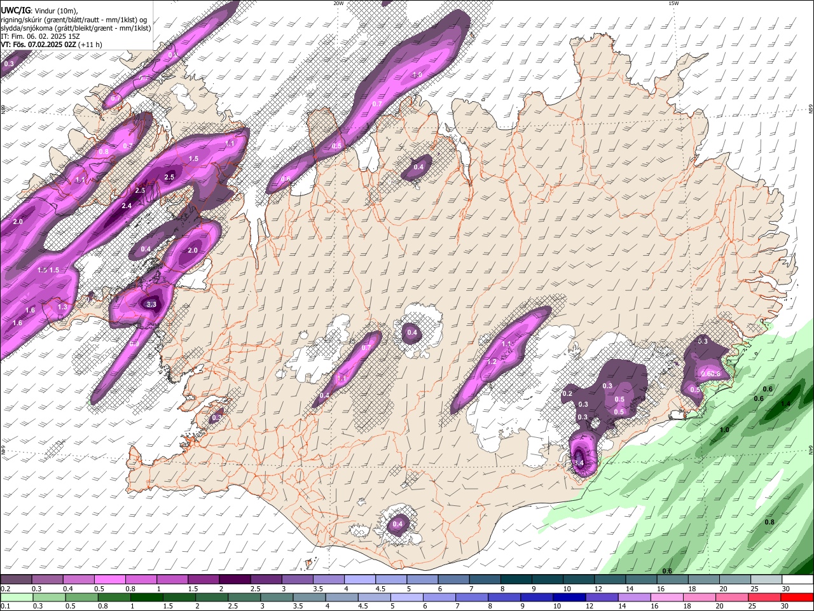Click the medium green 0.5 swatch, lower legend row

click(82, 598)
